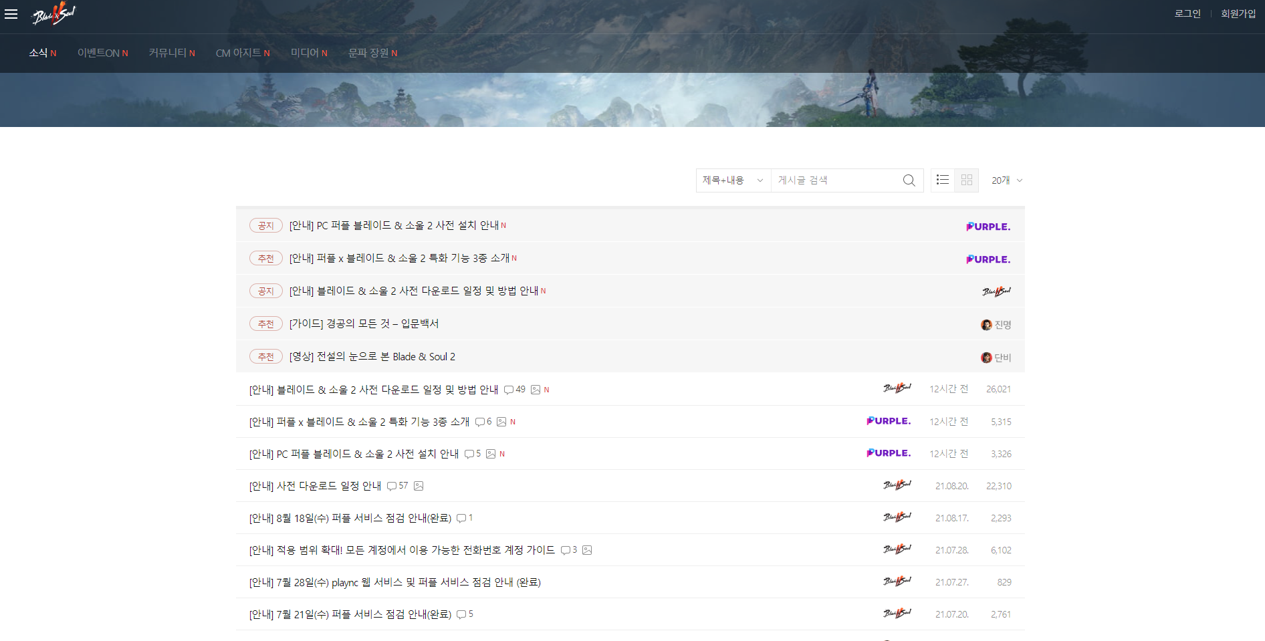Viewport: 1265px width, 641px height.
Task: Open the hamburger menu icon
Action: pos(11,13)
